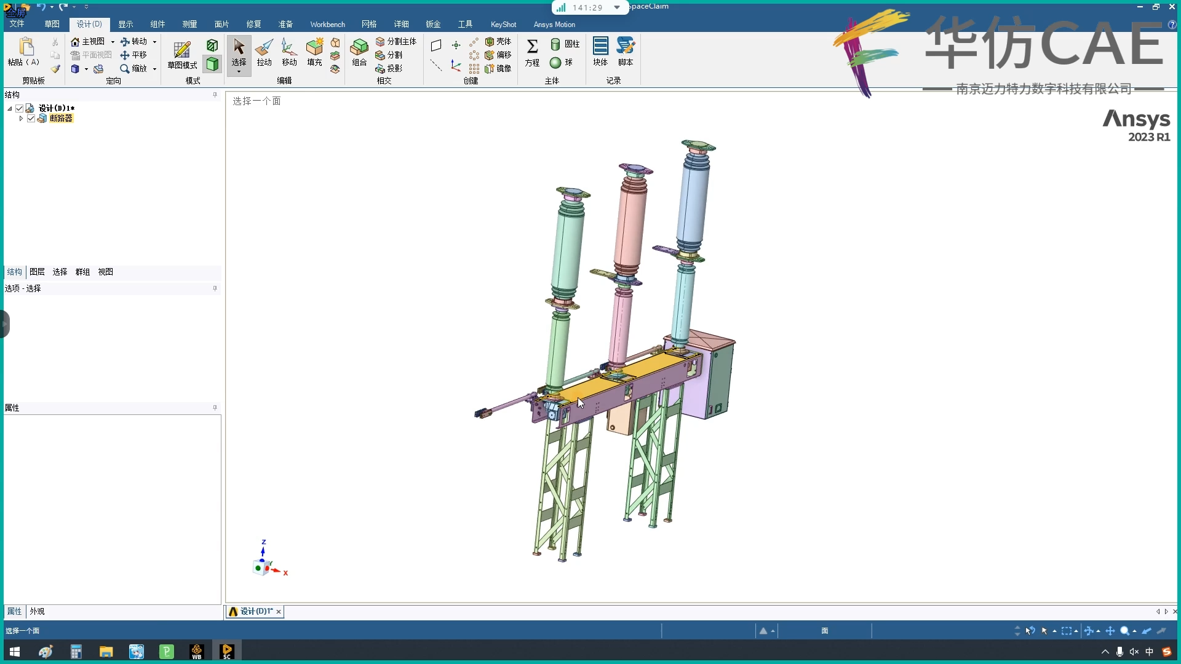Click the Axis/coordinate origin creation icon

456,65
